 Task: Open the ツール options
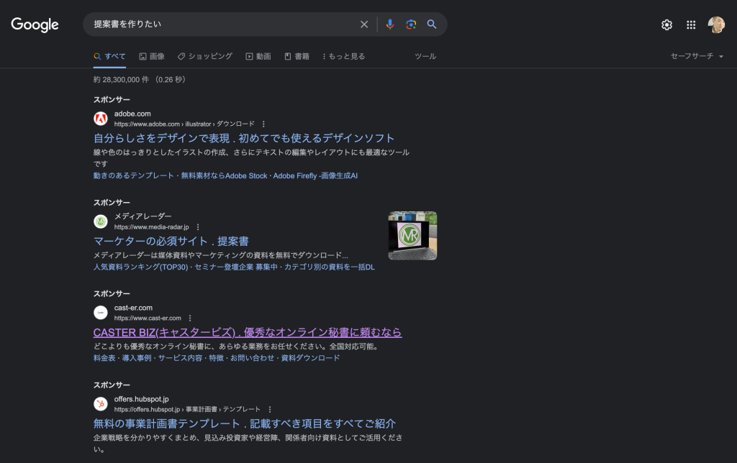coord(425,56)
